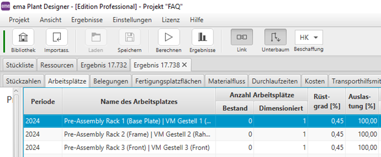Open the Lizenz menu
Screen dimensions: 381x157
click(171, 20)
